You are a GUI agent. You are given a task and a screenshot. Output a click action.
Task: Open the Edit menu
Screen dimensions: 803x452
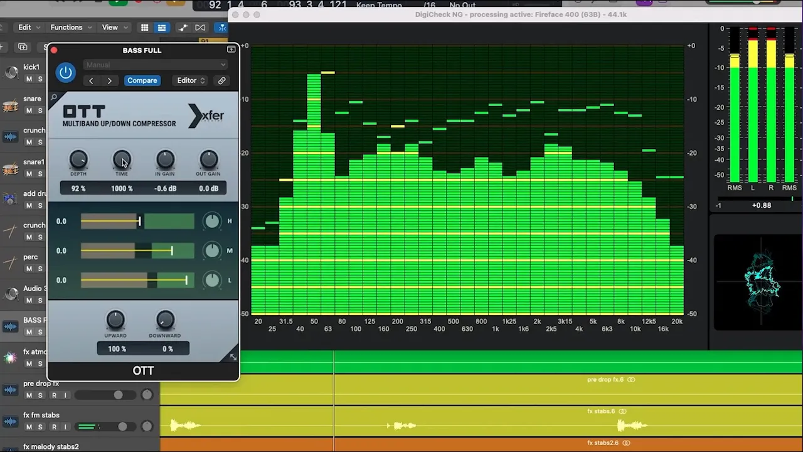[x=28, y=27]
